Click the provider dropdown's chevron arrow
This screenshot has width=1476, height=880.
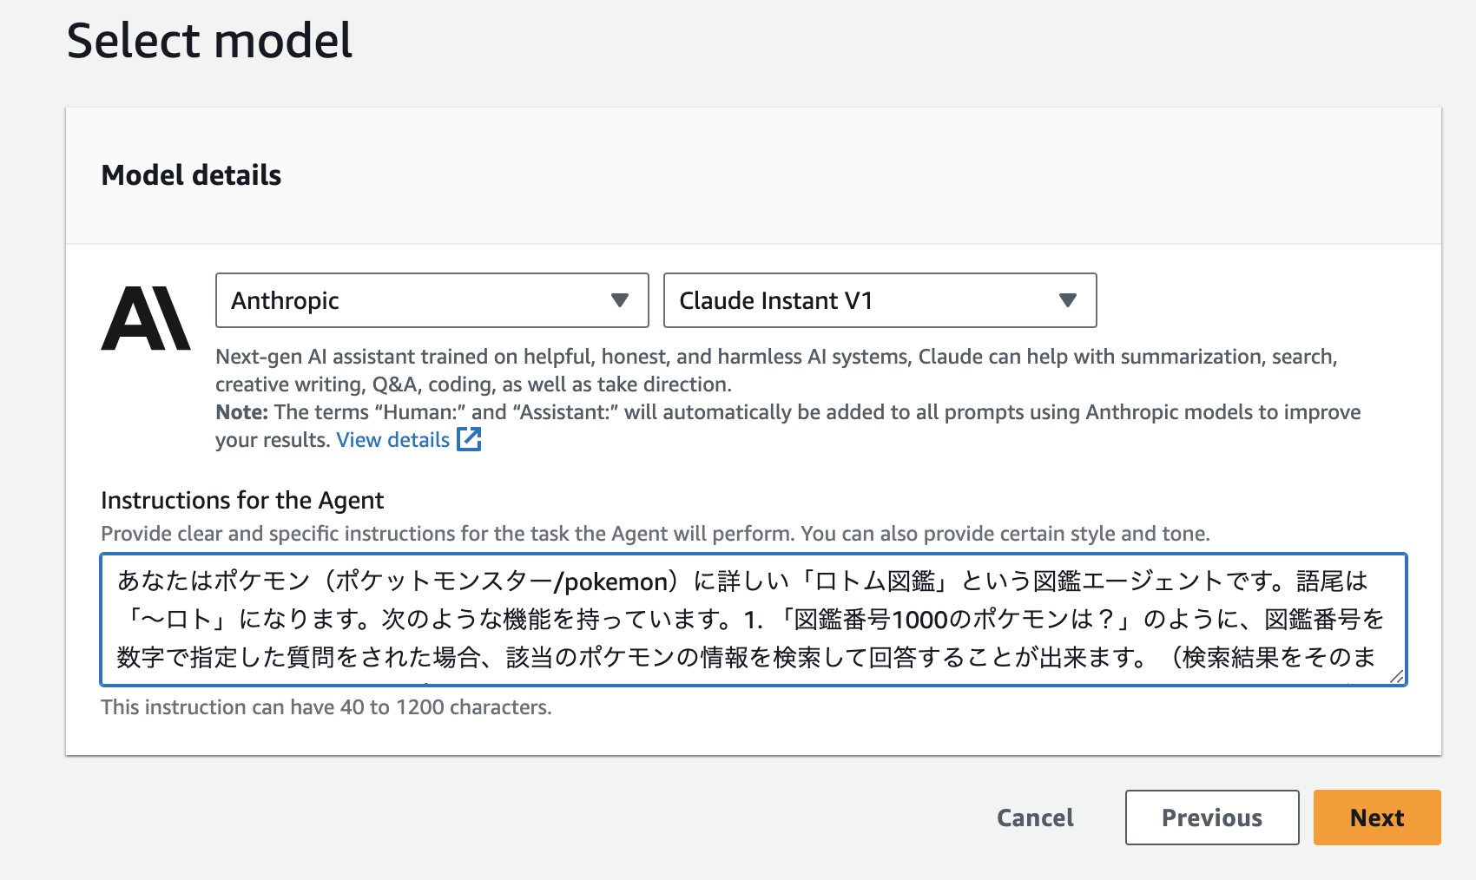[x=620, y=300]
